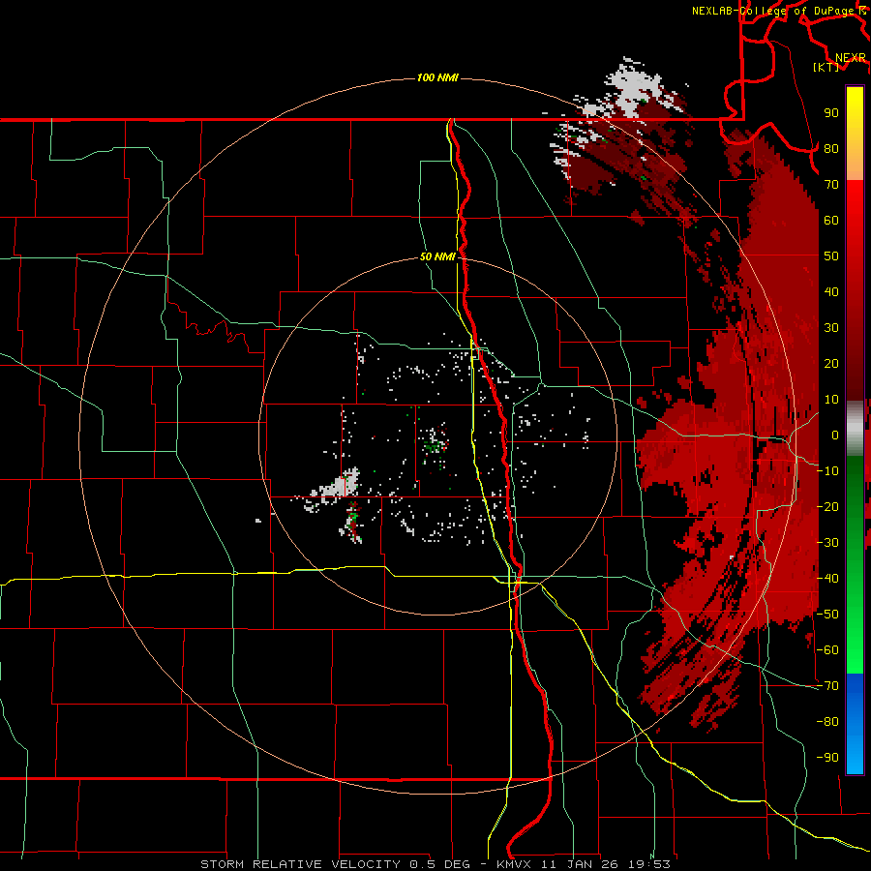Click the 40 value on velocity scale
This screenshot has width=871, height=871.
pos(831,292)
